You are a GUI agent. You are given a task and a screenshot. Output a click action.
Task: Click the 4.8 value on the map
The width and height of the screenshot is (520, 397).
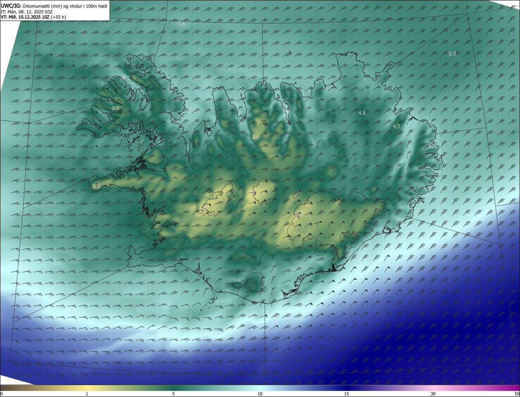tap(362, 113)
